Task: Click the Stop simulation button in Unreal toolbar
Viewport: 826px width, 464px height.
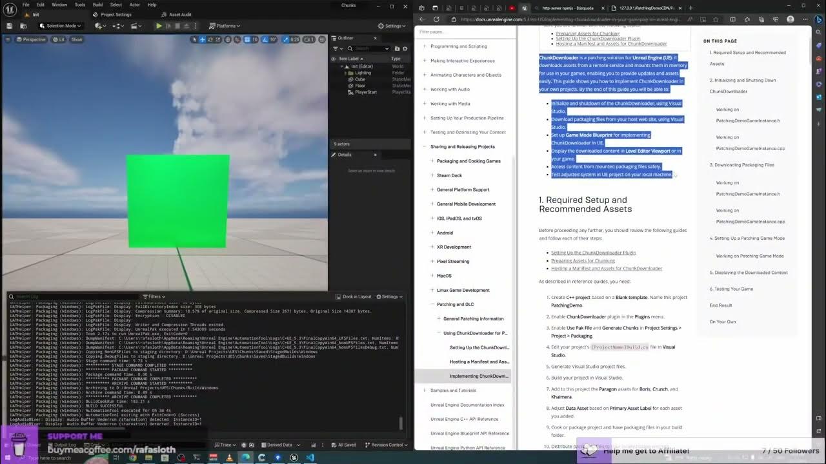Action: 177,26
